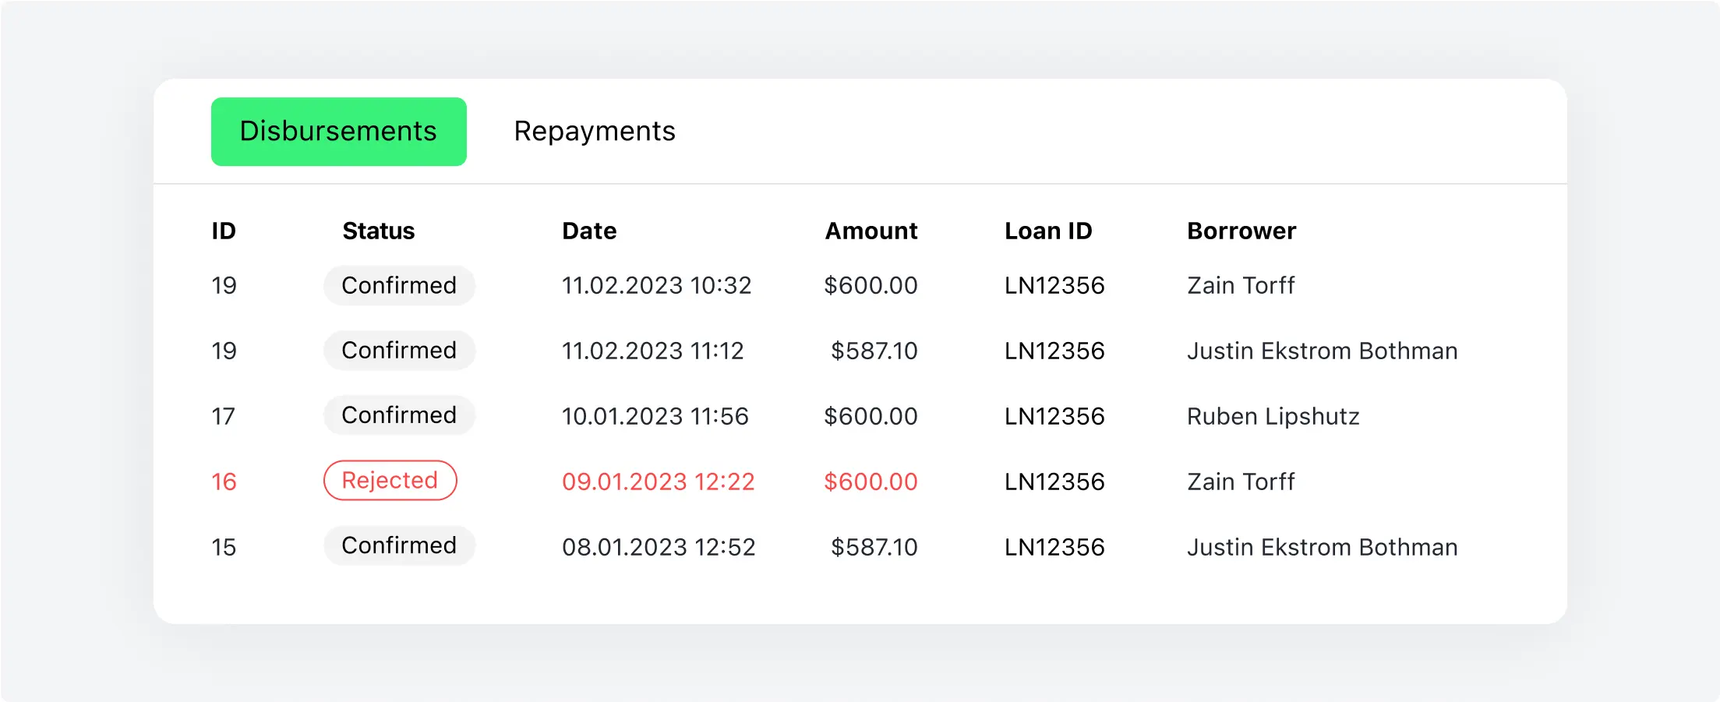The height and width of the screenshot is (702, 1720).
Task: Sort by the Status column header
Action: (379, 231)
